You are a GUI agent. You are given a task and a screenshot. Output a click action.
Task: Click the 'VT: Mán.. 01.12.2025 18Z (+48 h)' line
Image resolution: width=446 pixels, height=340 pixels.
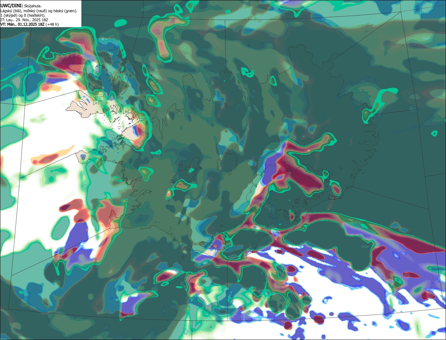coord(30,24)
